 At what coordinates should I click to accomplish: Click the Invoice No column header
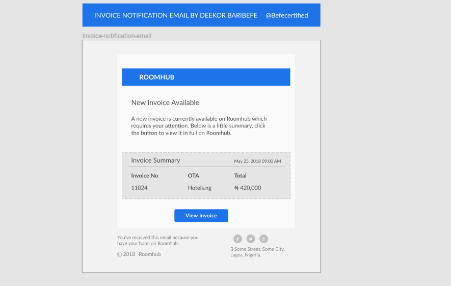[145, 175]
